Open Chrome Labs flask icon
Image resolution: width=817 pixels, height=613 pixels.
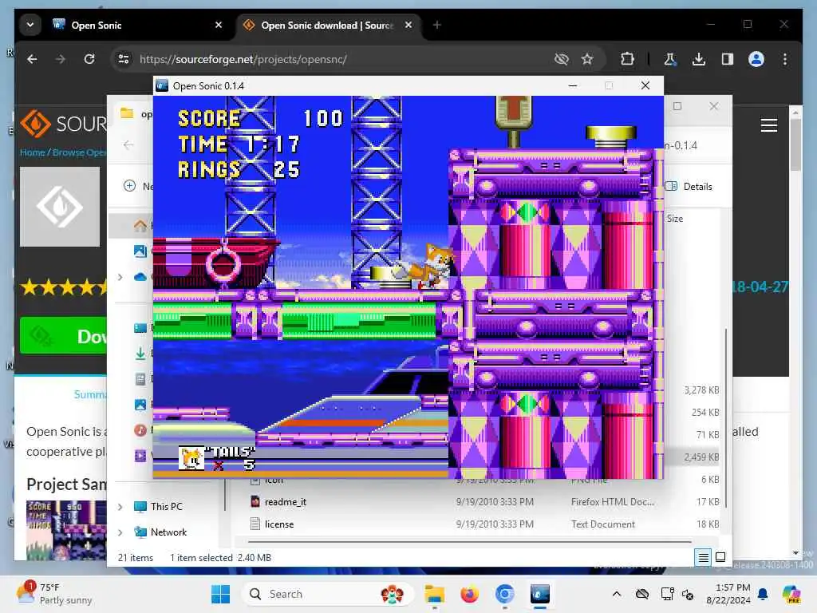tap(670, 59)
